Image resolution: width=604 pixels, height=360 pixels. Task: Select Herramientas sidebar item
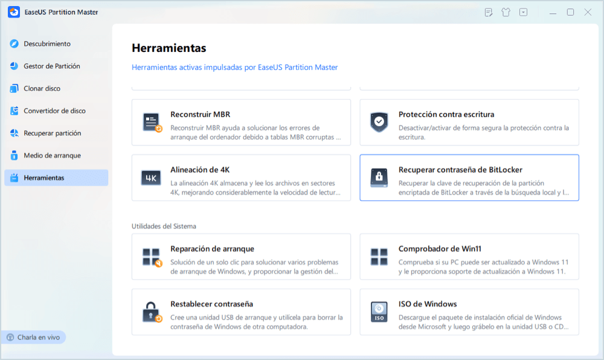click(x=56, y=178)
